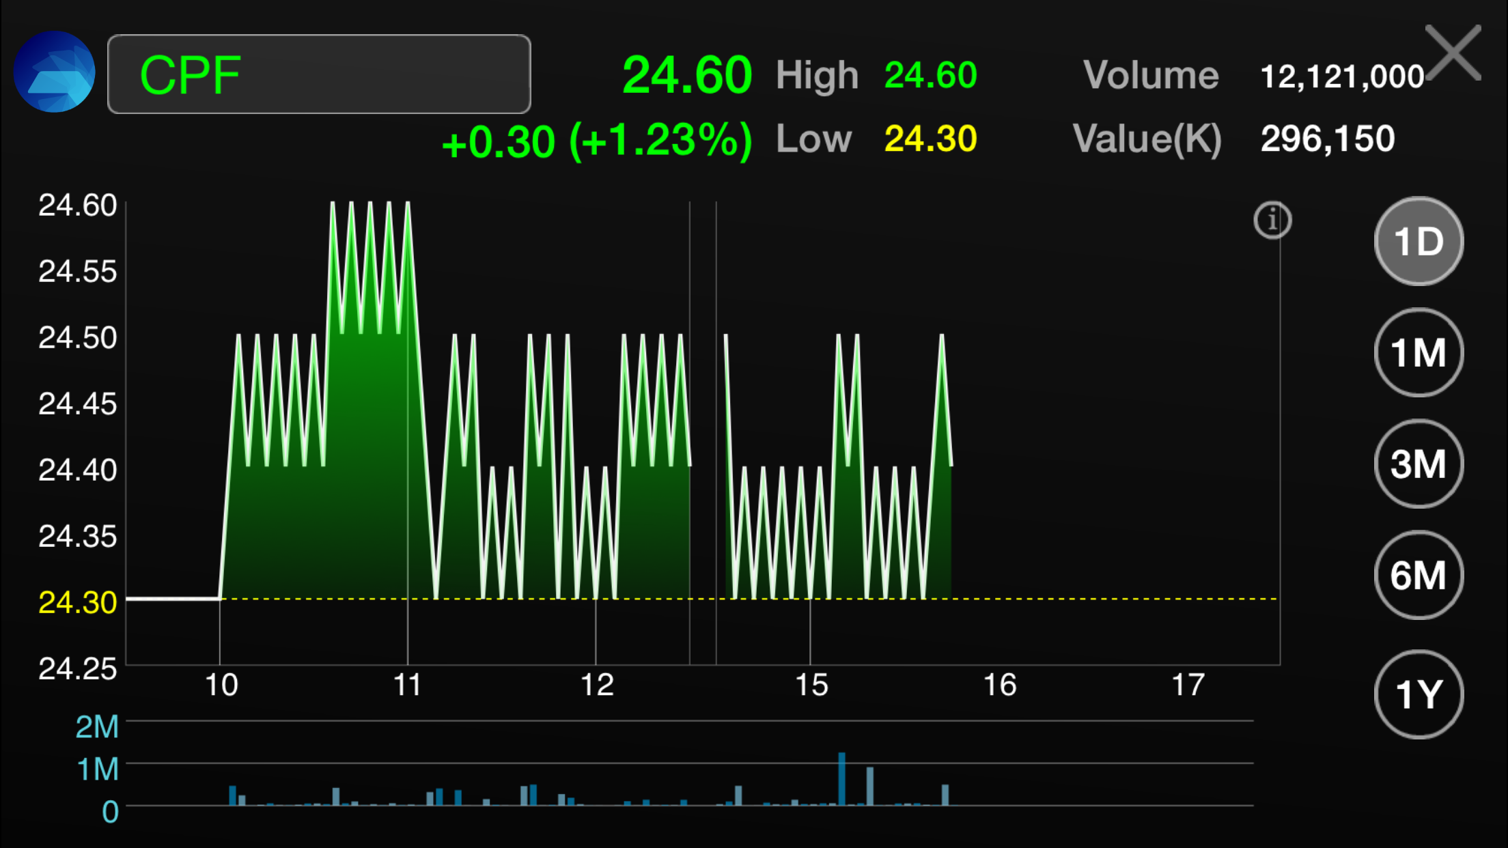Choose the 1Y chart period

click(x=1419, y=694)
